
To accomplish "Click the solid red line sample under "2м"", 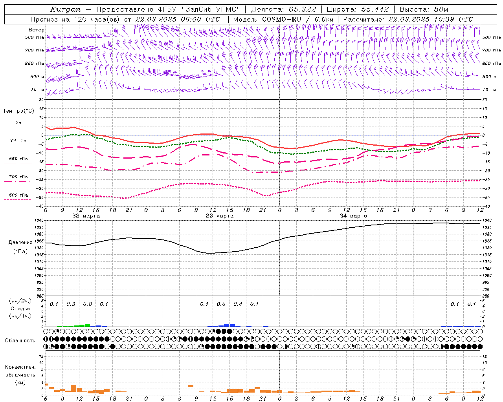I will [18, 127].
